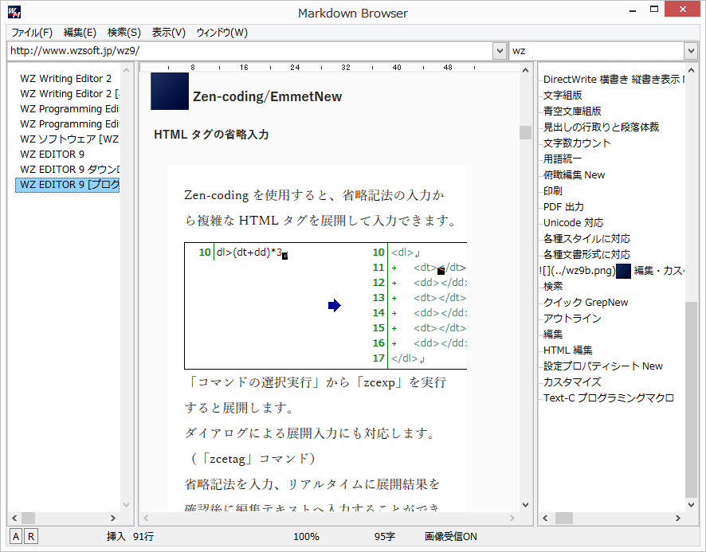Click the Markdown Browser app icon in title bar
Image resolution: width=706 pixels, height=552 pixels.
(14, 12)
